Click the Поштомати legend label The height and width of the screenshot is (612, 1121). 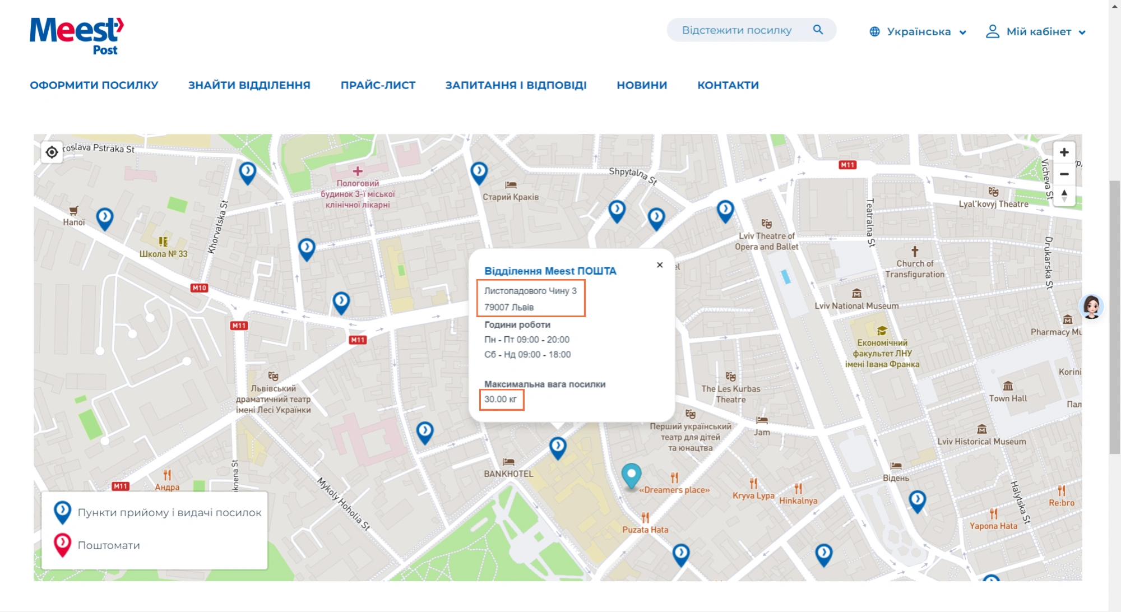click(x=109, y=545)
